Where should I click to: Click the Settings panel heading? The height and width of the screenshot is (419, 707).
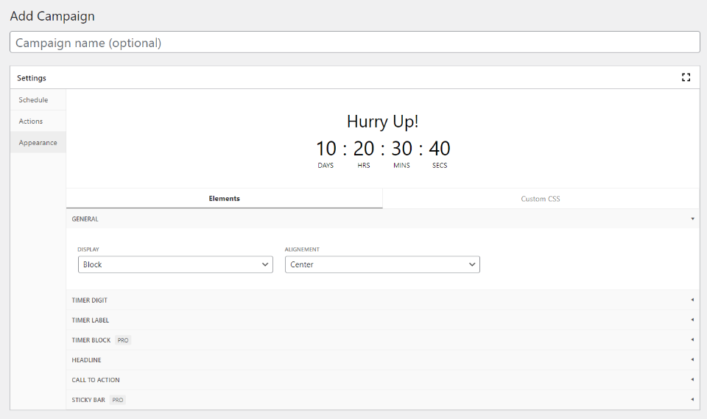tap(32, 78)
